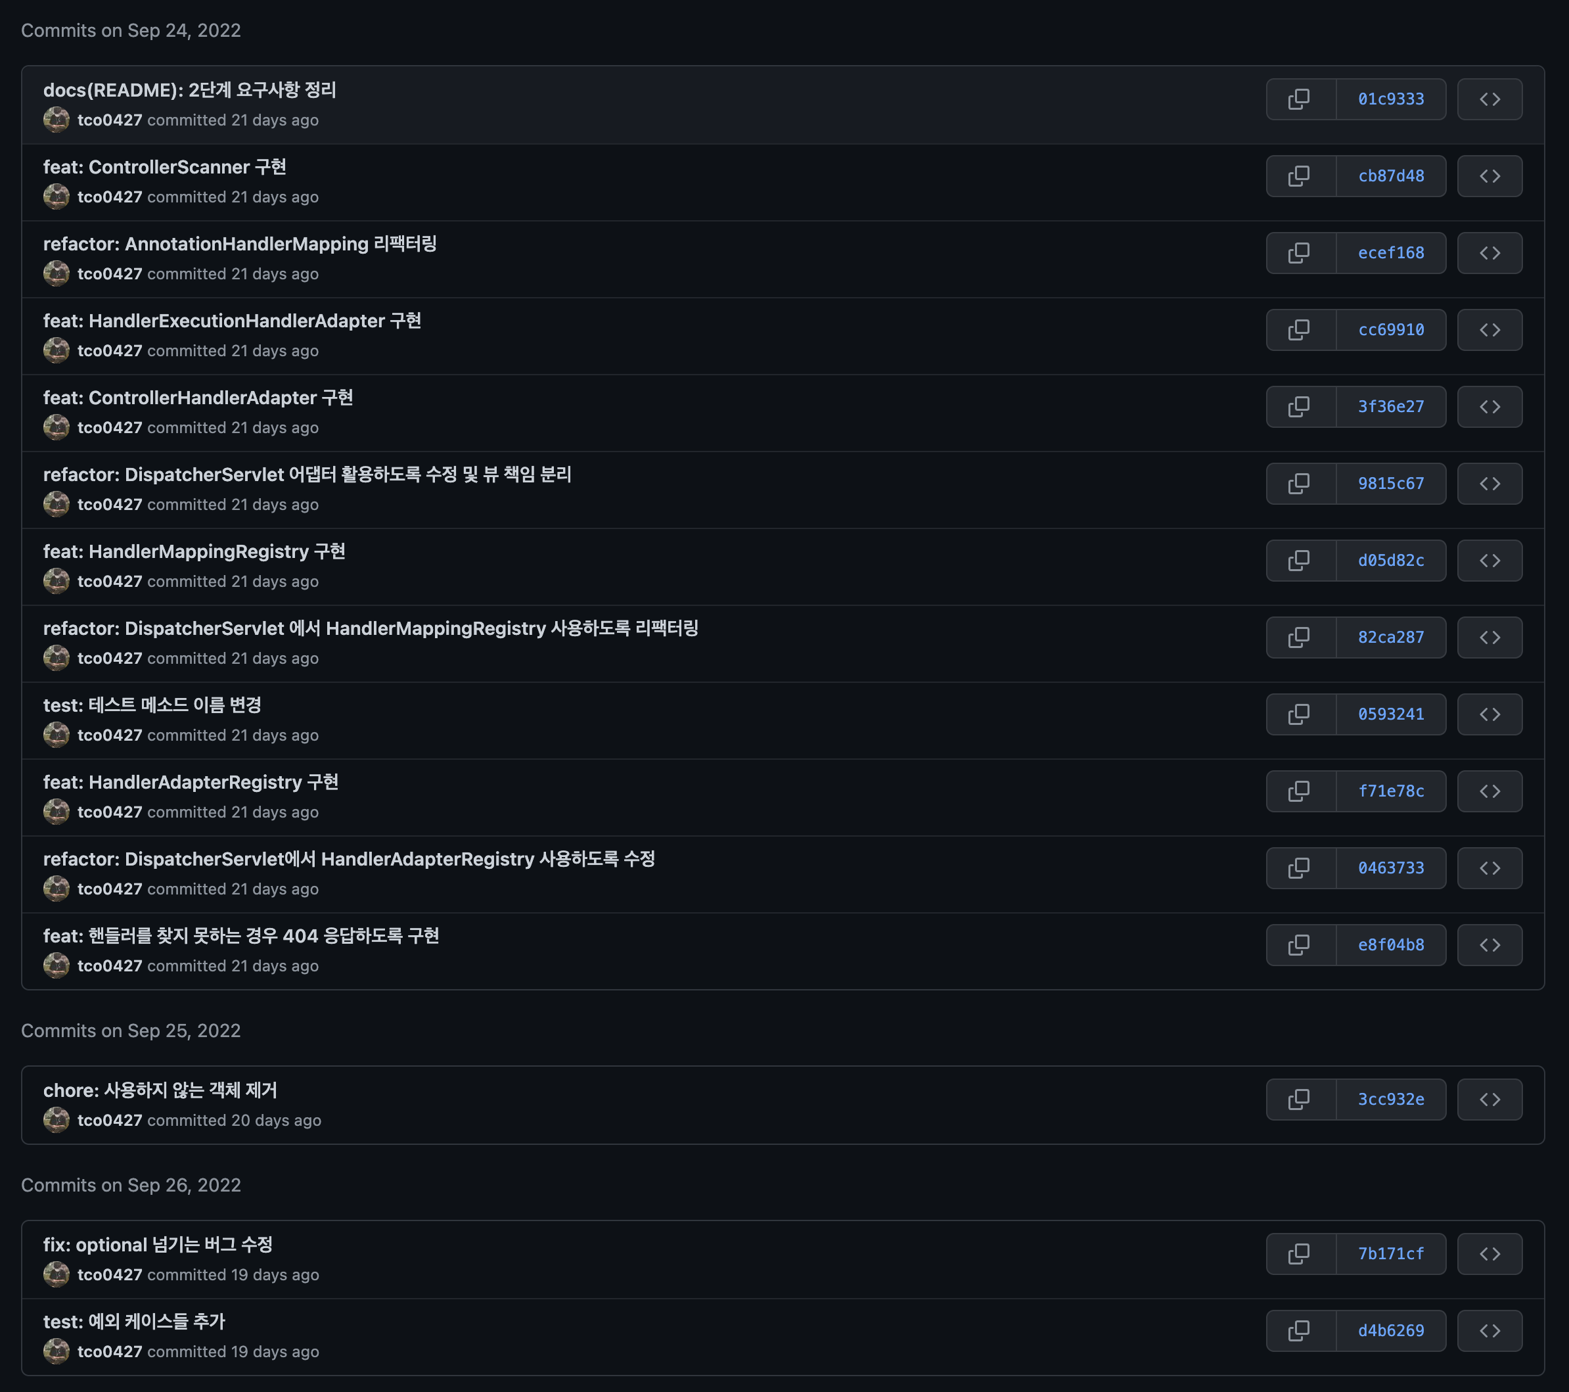This screenshot has height=1392, width=1569.
Task: Copy SHA of ControllerHandlerAdapter commit 3f36e27
Action: 1300,406
